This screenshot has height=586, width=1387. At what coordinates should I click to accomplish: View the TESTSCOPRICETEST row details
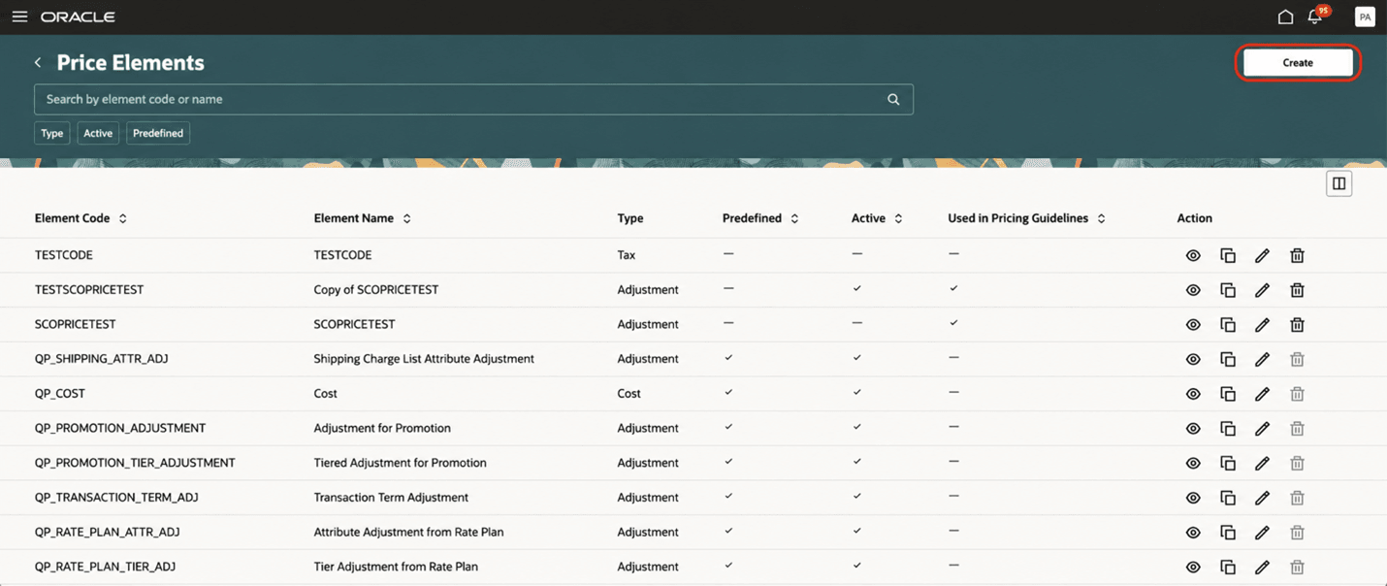point(1193,290)
